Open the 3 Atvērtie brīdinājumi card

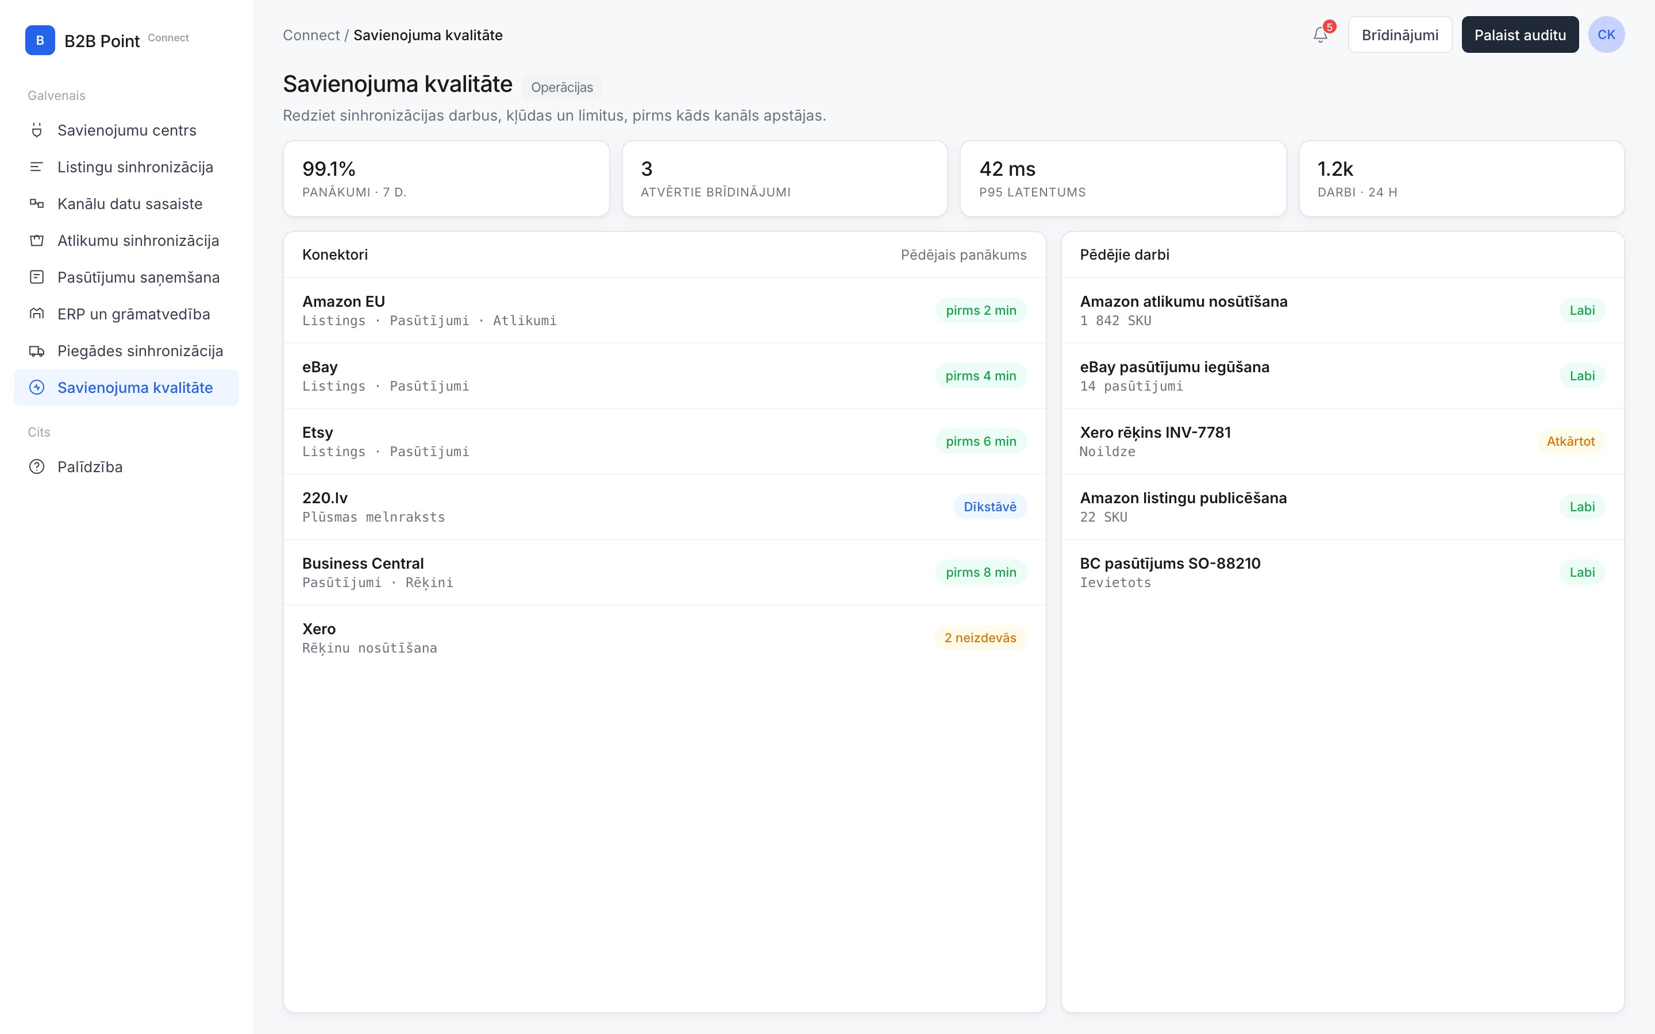pos(784,179)
